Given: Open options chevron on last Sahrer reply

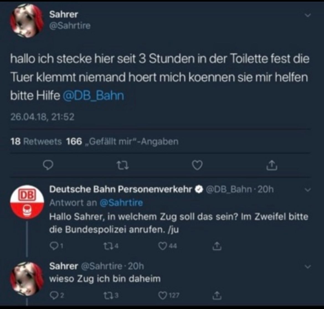Looking at the screenshot, I should coord(307,267).
